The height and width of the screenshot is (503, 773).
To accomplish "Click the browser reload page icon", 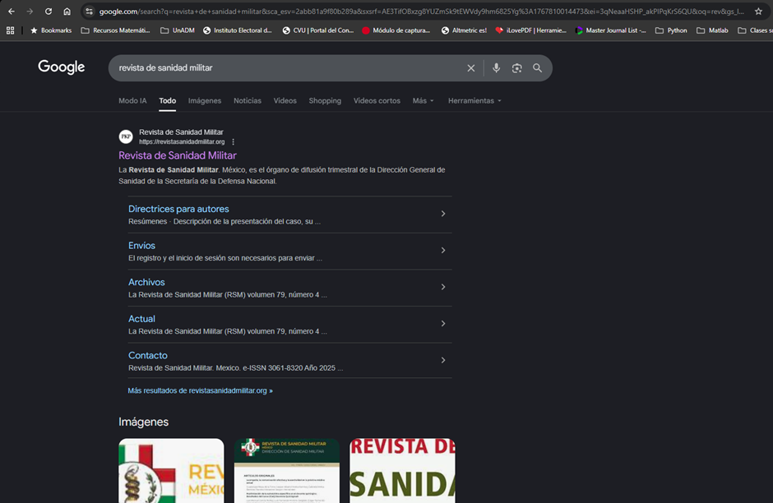I will click(x=49, y=12).
